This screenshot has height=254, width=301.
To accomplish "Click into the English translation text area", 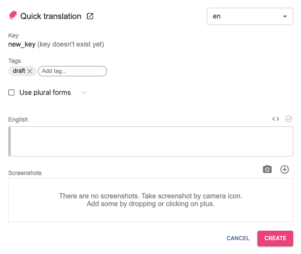I will point(151,141).
